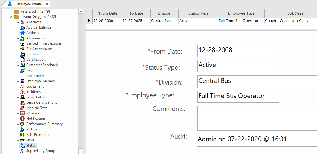Click the Documents paperclip icon

22,76
